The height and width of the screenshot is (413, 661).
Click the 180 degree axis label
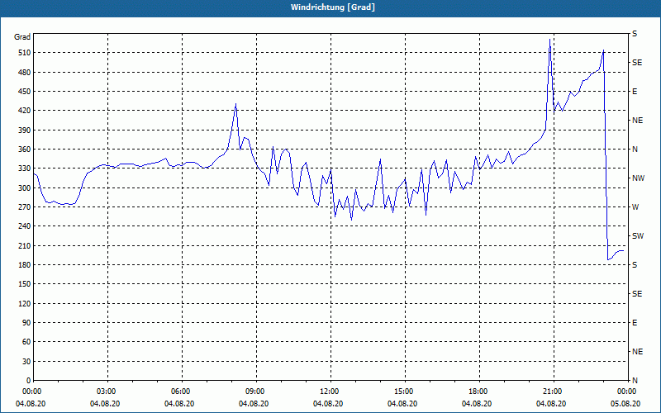(x=24, y=265)
